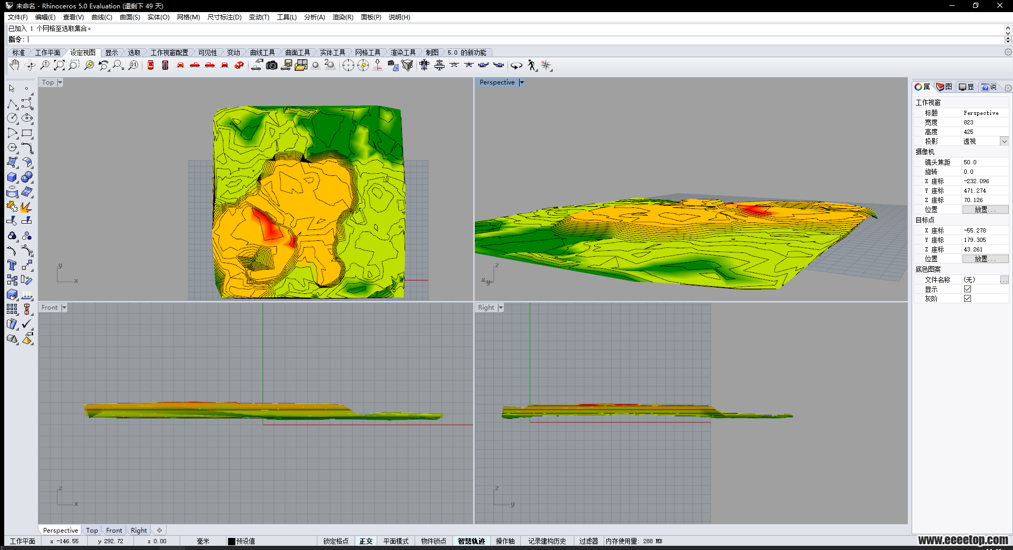Activate the Zoom extents icon
The height and width of the screenshot is (550, 1013).
pos(59,65)
